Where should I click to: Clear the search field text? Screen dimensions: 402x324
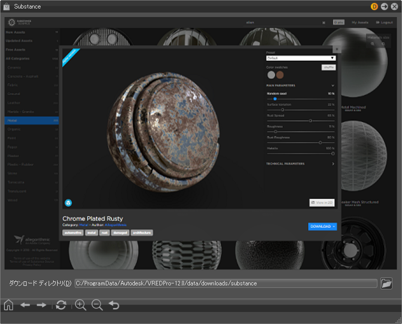(323, 23)
